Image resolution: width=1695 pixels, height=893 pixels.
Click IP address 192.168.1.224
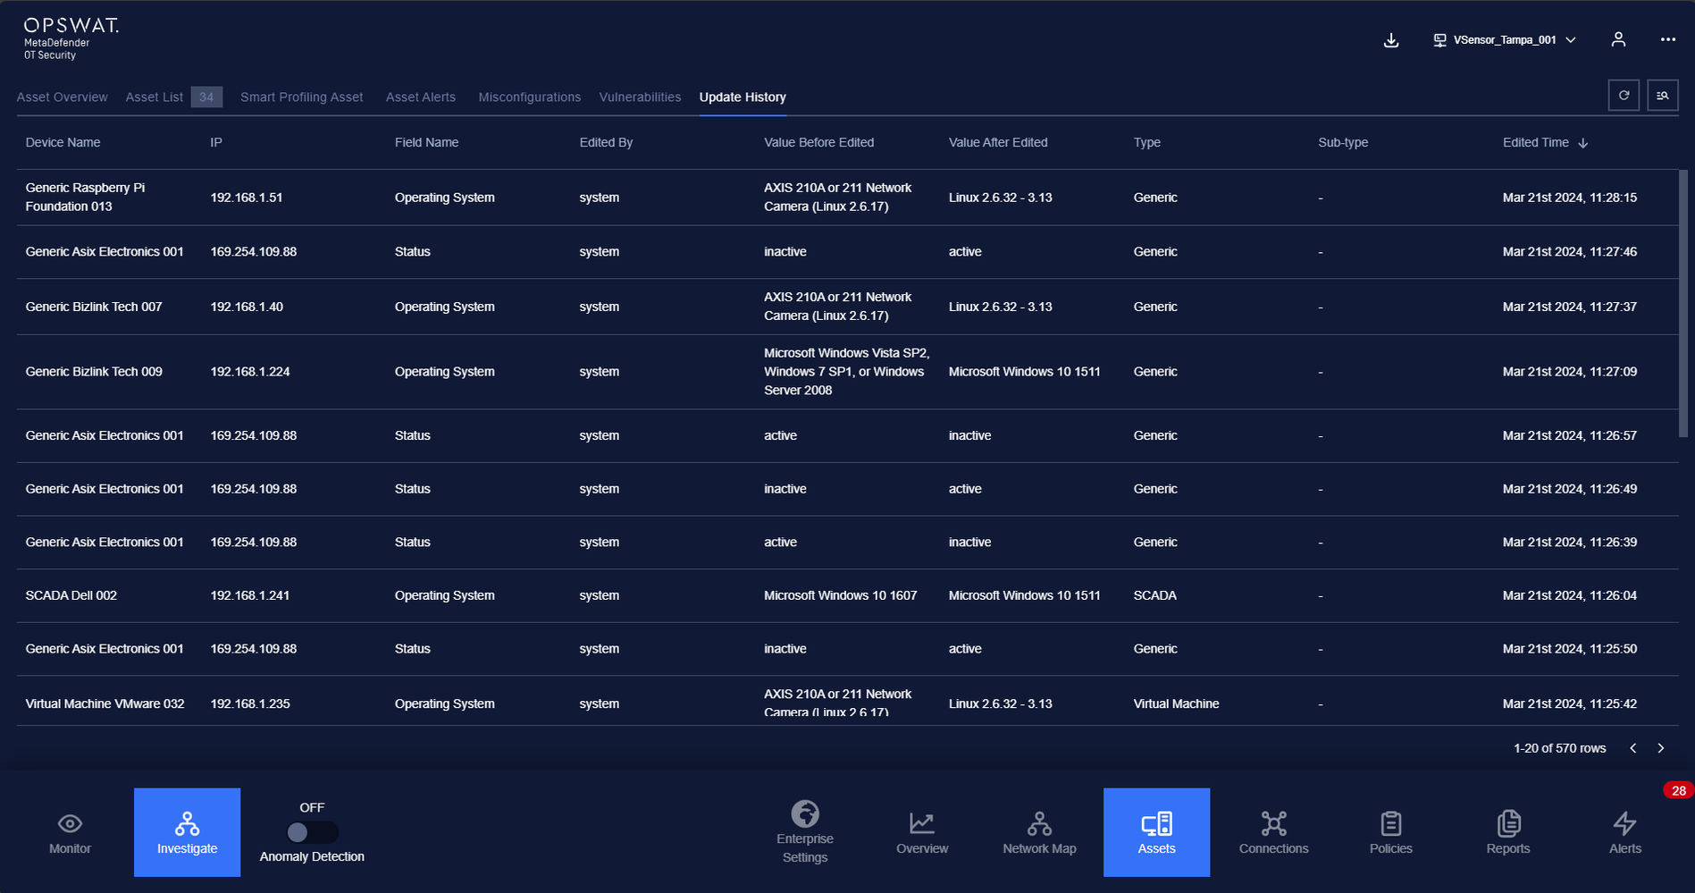249,372
